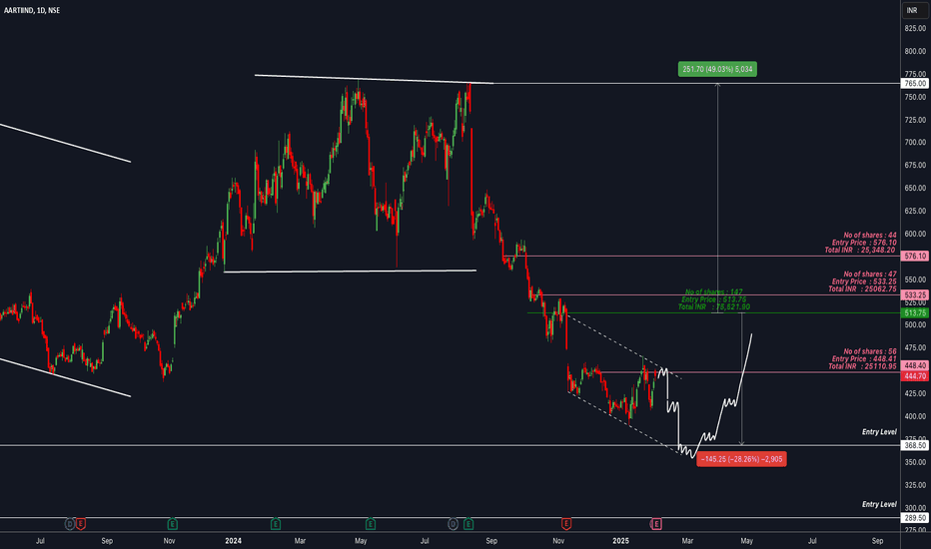The image size is (931, 549).
Task: Click the pink 533.25 price axis label
Action: pyautogui.click(x=915, y=295)
